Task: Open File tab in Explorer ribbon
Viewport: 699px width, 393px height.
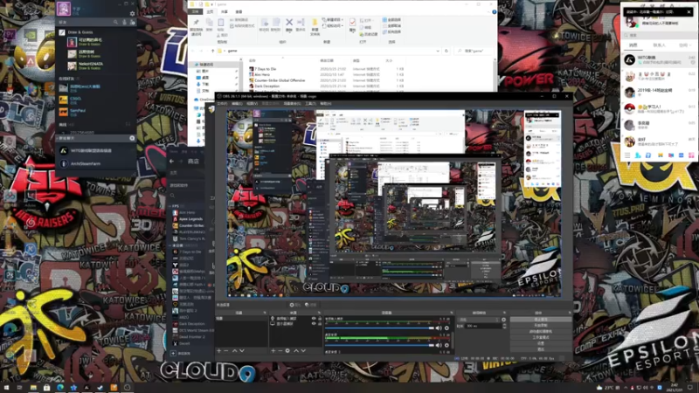Action: coord(195,11)
